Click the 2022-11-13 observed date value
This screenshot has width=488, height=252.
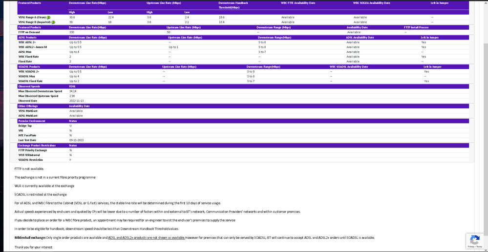(x=77, y=101)
